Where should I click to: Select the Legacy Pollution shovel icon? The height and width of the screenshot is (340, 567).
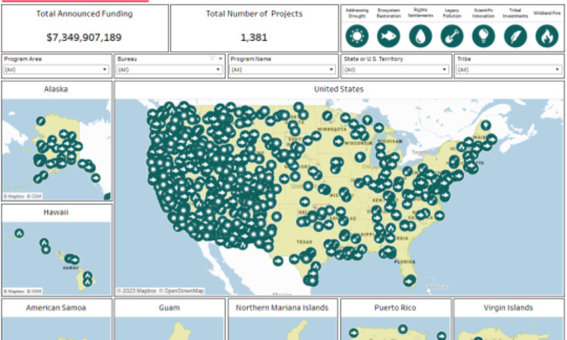452,36
